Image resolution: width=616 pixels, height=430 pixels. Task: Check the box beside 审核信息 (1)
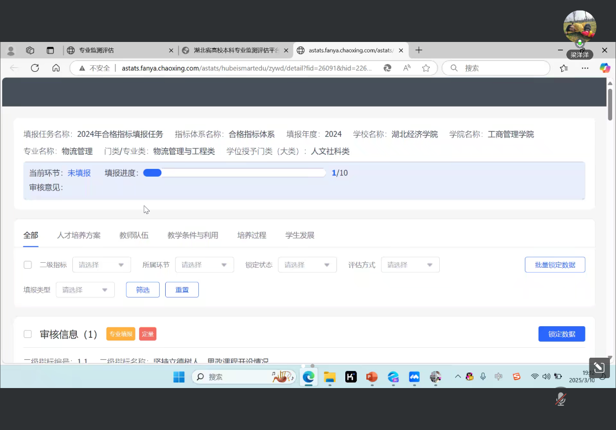coord(28,334)
